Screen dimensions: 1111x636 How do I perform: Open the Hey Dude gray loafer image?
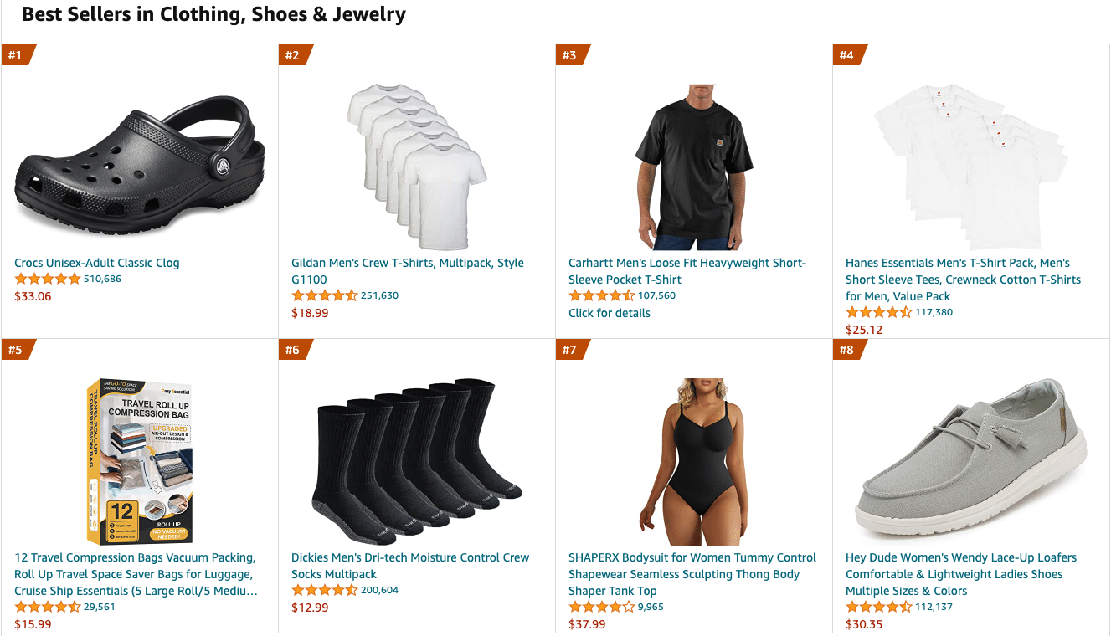(970, 461)
